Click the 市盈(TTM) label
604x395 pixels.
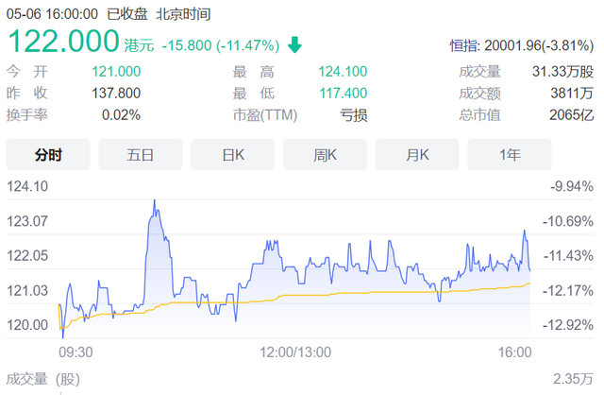[265, 115]
